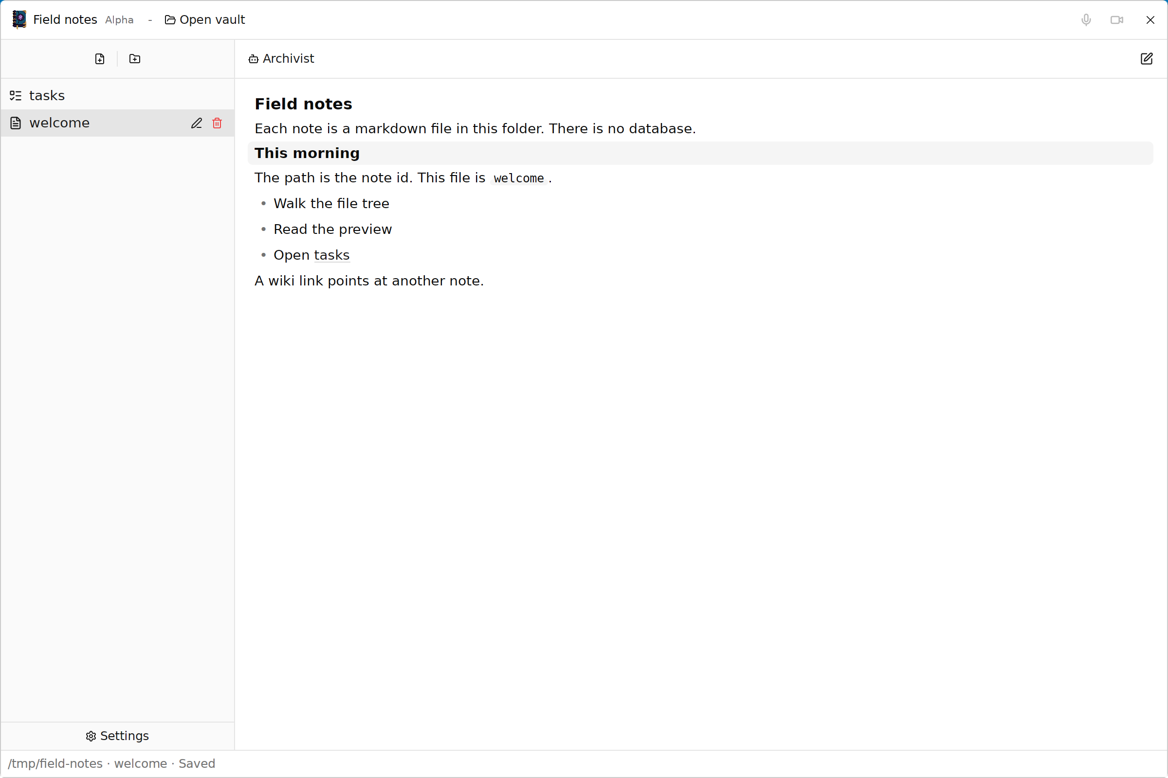Click 'A wiki link points at another note.'
This screenshot has width=1168, height=778.
[x=369, y=281]
